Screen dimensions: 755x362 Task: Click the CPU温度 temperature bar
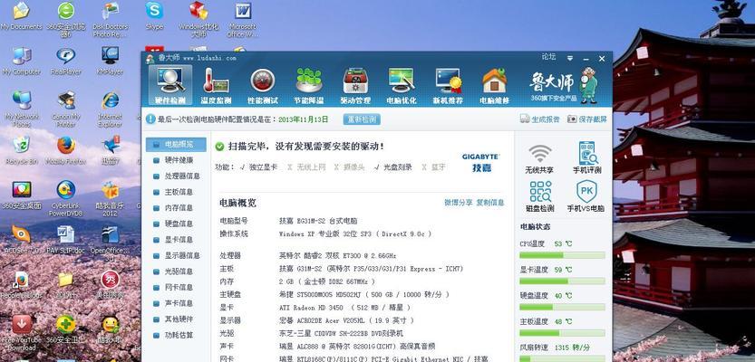[x=562, y=255]
